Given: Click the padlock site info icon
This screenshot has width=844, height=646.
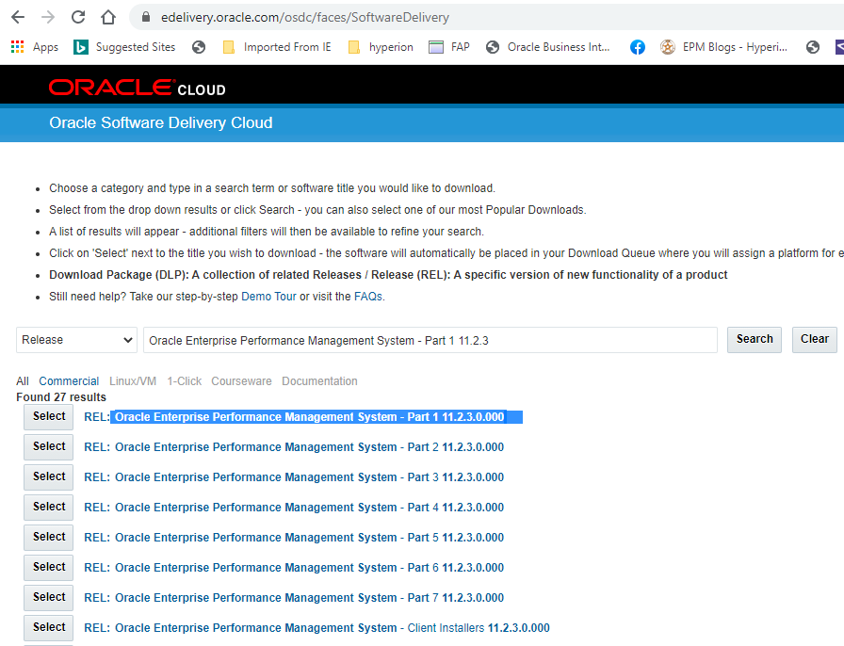Looking at the screenshot, I should pos(145,17).
